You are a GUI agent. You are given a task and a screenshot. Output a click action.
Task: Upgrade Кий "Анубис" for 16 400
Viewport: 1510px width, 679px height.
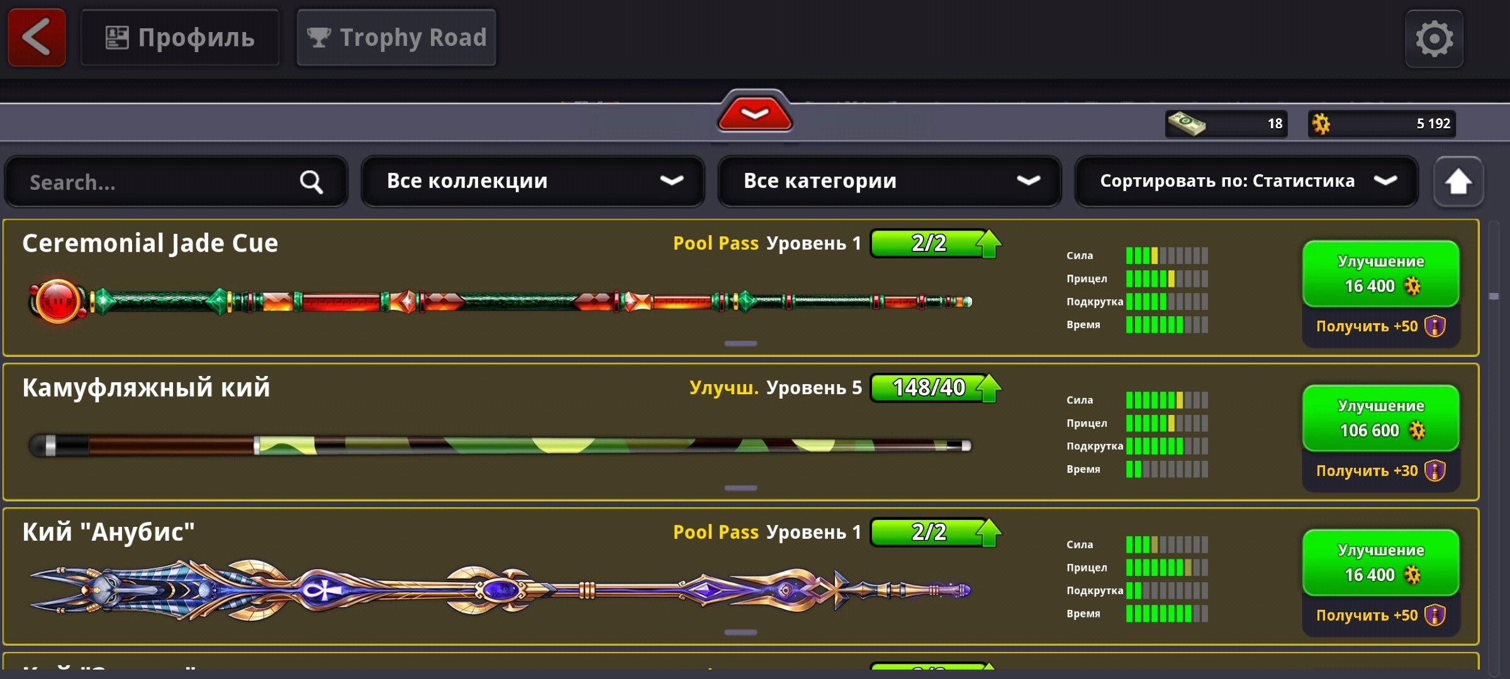(1381, 562)
